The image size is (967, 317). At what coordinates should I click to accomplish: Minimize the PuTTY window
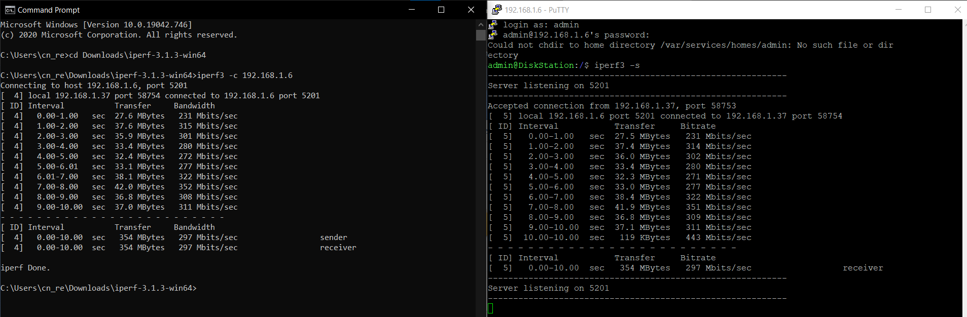(x=899, y=10)
